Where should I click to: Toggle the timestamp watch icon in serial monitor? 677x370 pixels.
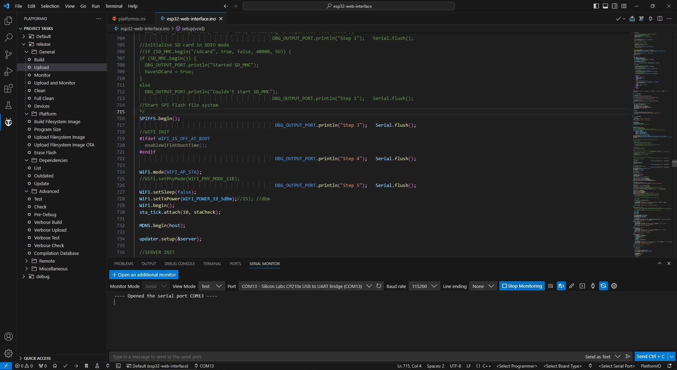tap(593, 286)
